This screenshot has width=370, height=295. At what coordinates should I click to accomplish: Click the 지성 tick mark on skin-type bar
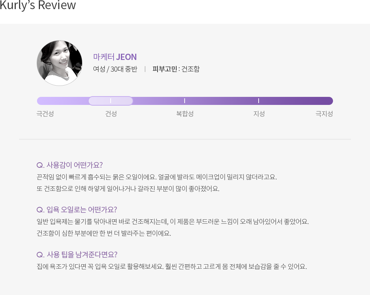pos(259,101)
